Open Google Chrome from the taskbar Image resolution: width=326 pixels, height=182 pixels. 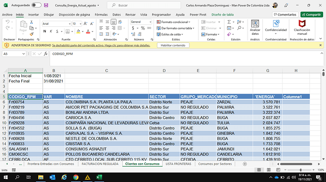[x=76, y=177]
